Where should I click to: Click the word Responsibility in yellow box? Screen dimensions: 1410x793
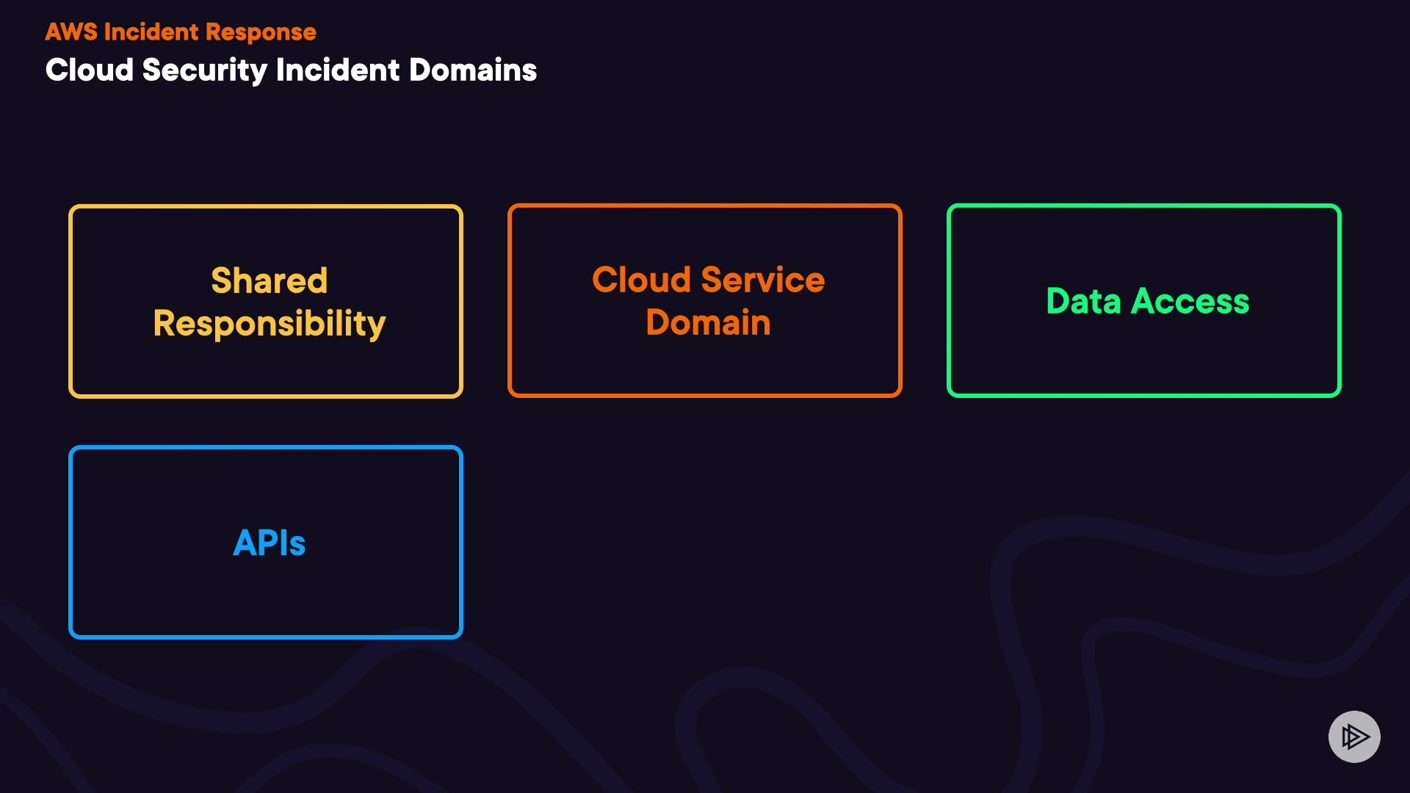[x=269, y=324]
